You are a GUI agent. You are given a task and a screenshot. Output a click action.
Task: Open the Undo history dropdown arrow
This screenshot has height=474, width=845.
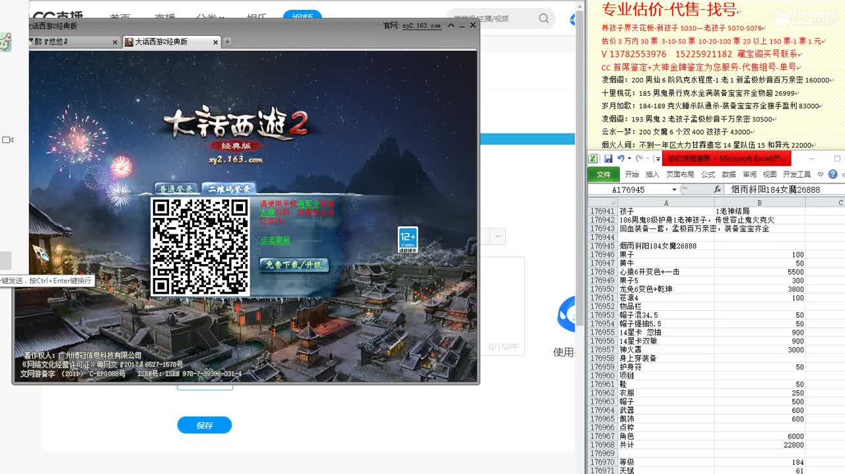pos(629,158)
